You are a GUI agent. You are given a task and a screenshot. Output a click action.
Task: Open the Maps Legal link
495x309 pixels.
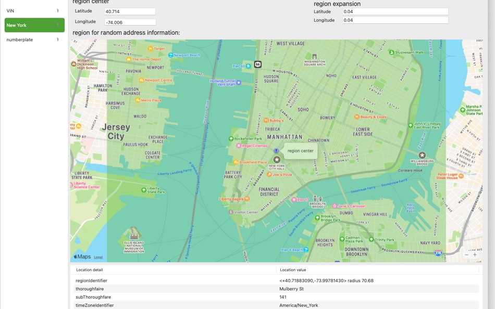pyautogui.click(x=98, y=257)
